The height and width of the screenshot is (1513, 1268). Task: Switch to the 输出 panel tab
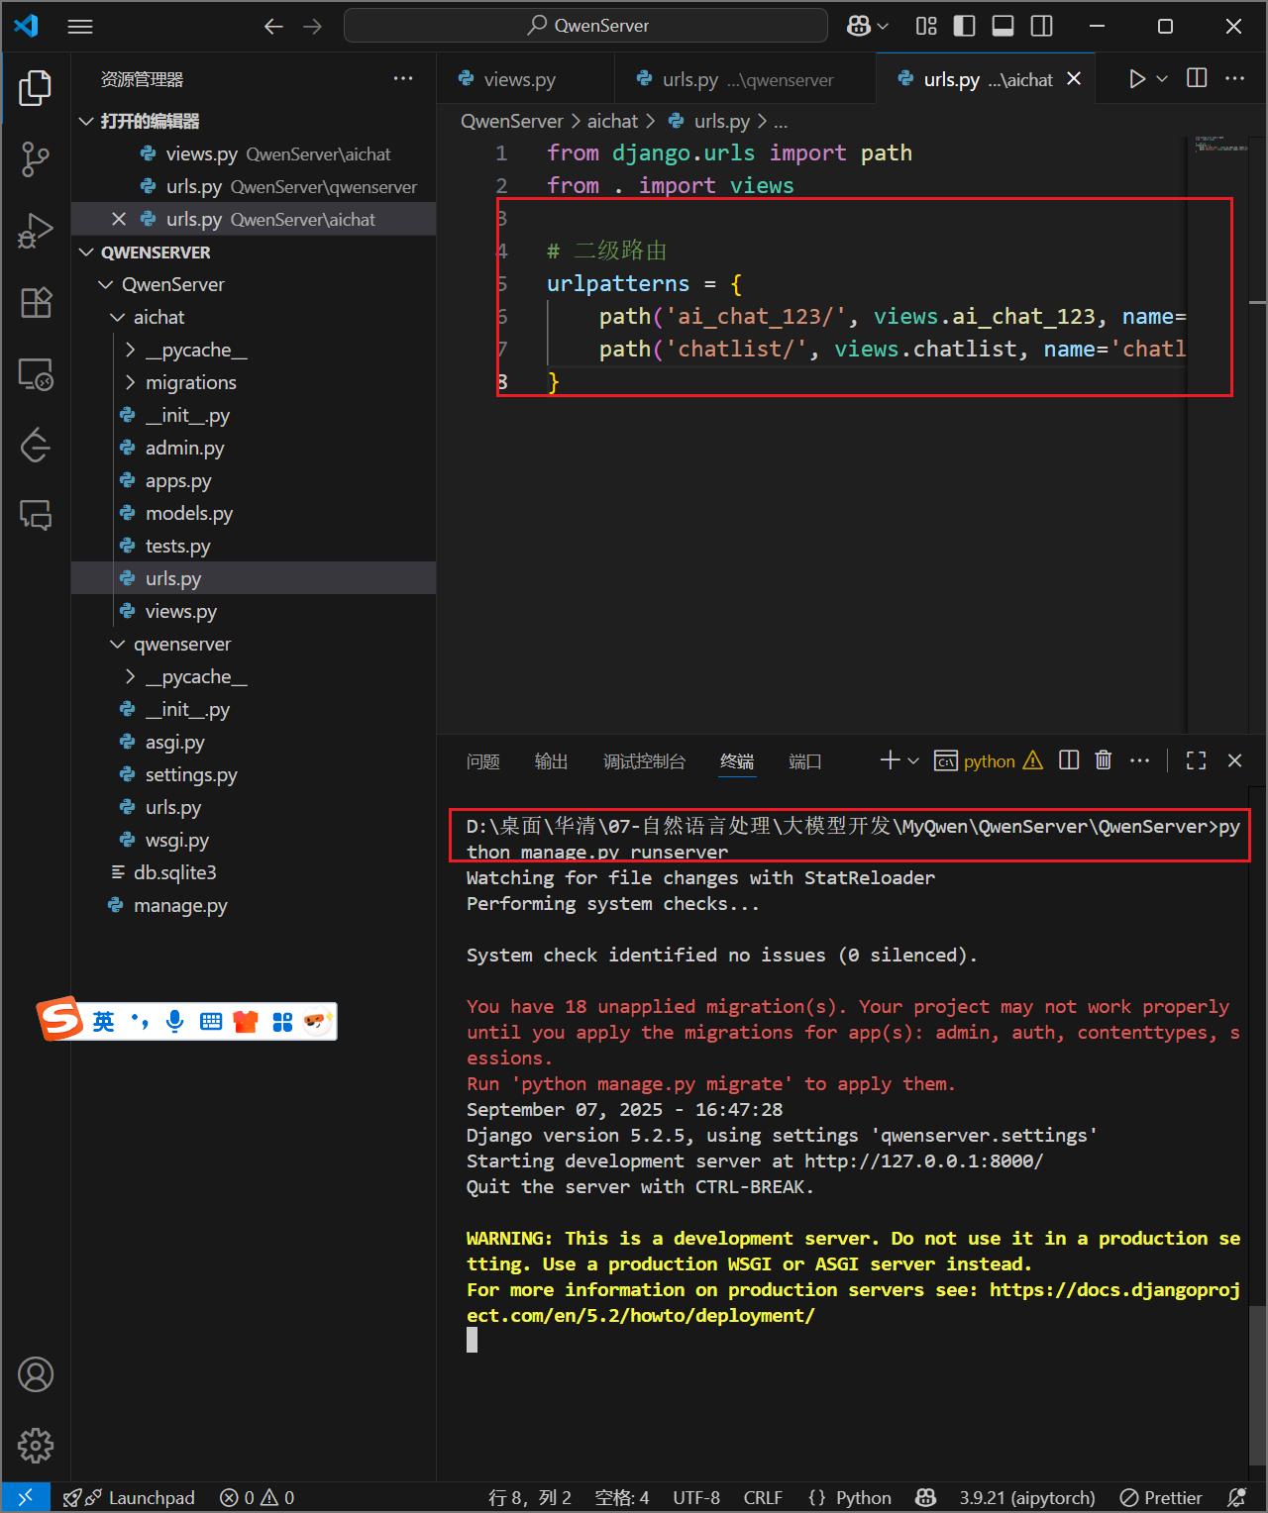[x=551, y=760]
